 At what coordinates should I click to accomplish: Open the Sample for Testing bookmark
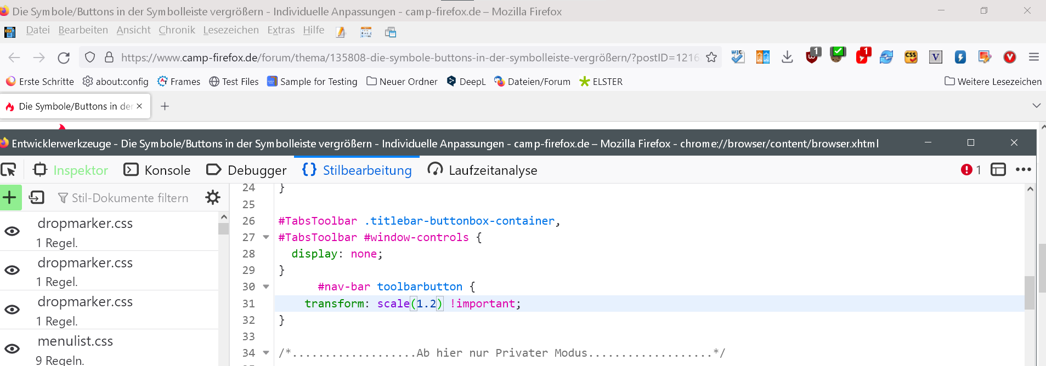tap(312, 82)
